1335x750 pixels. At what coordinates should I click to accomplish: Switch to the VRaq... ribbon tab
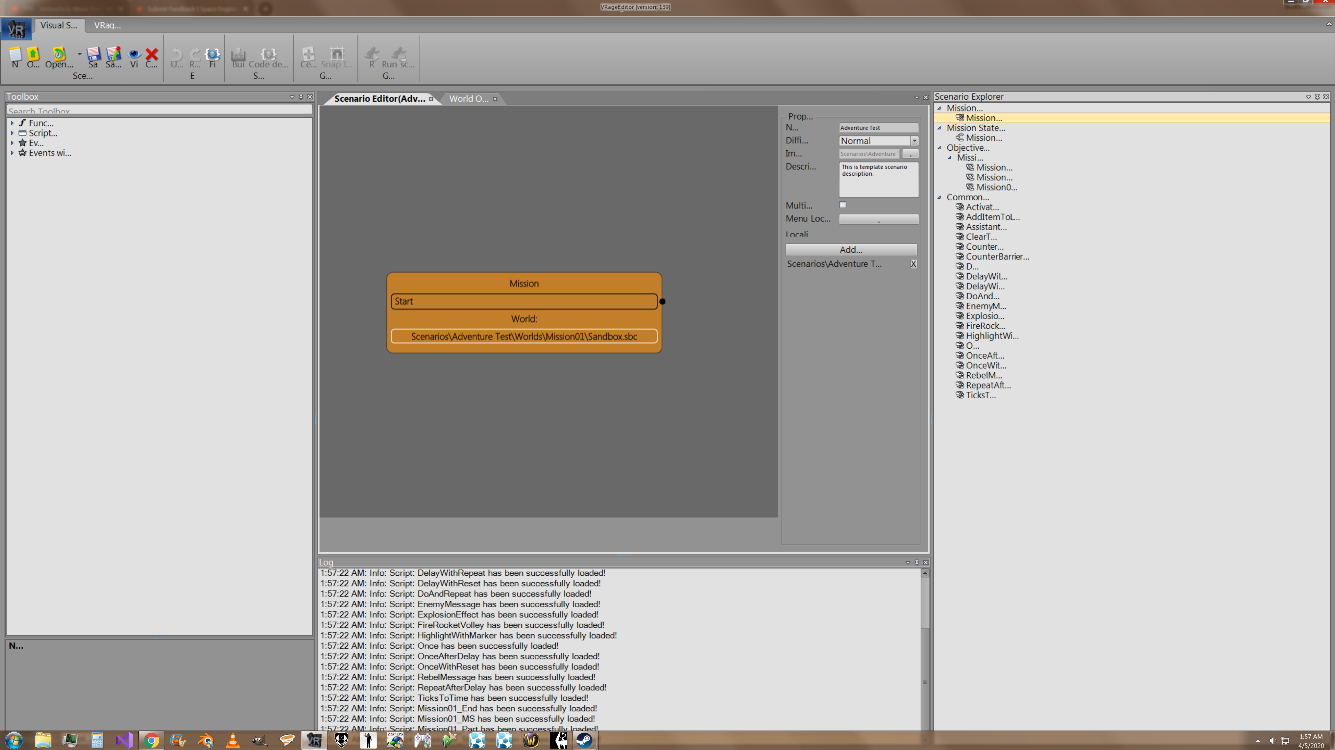tap(107, 25)
